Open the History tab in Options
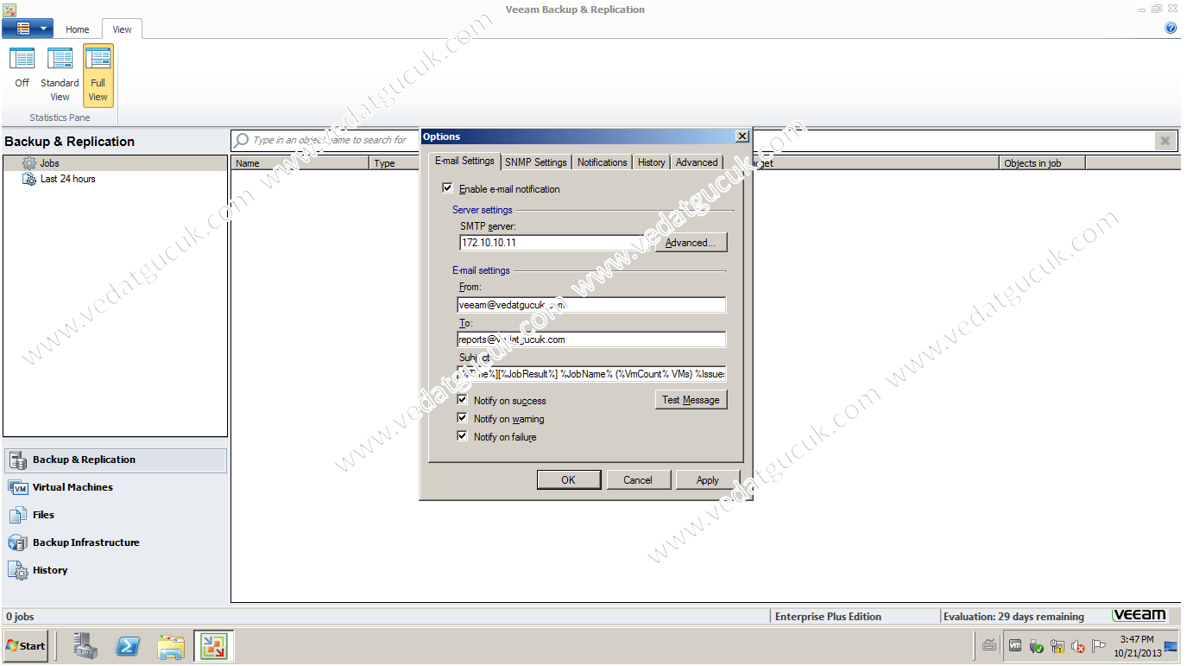 pyautogui.click(x=652, y=162)
